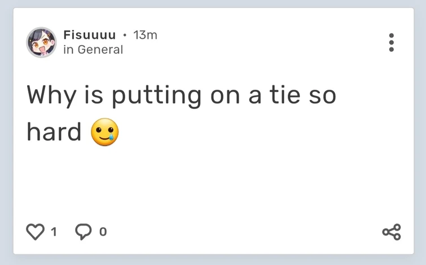Click the dot separator after the username
The width and height of the screenshot is (426, 265).
(125, 35)
